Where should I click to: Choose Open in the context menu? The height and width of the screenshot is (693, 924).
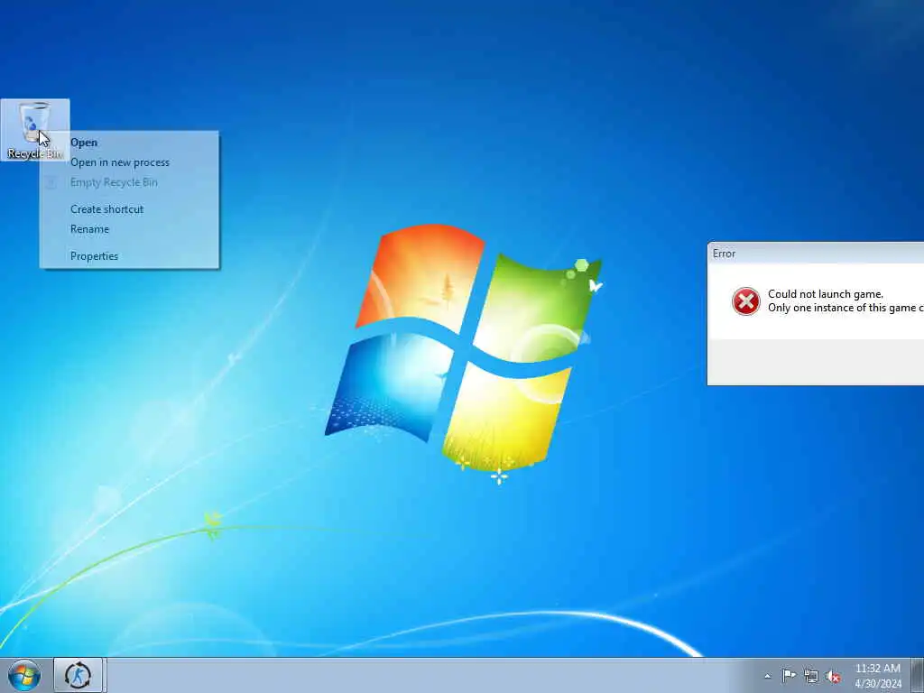(x=129, y=143)
